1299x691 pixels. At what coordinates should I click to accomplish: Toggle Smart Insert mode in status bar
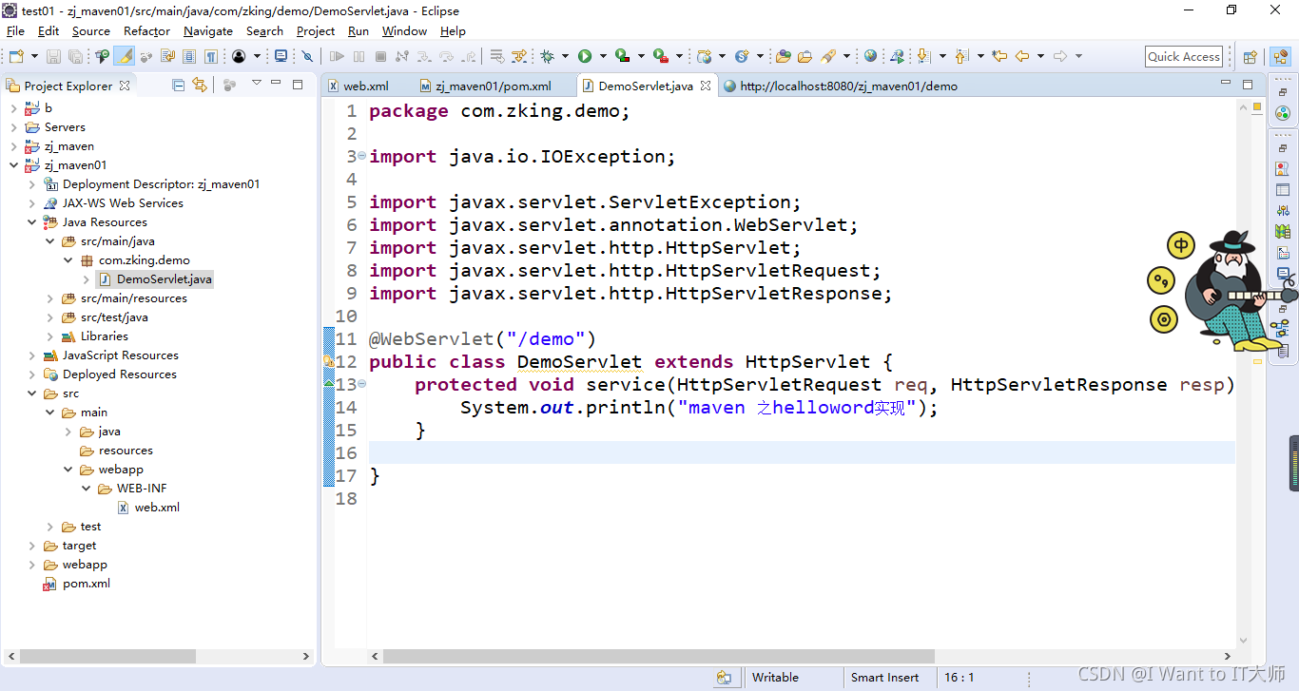tap(884, 678)
